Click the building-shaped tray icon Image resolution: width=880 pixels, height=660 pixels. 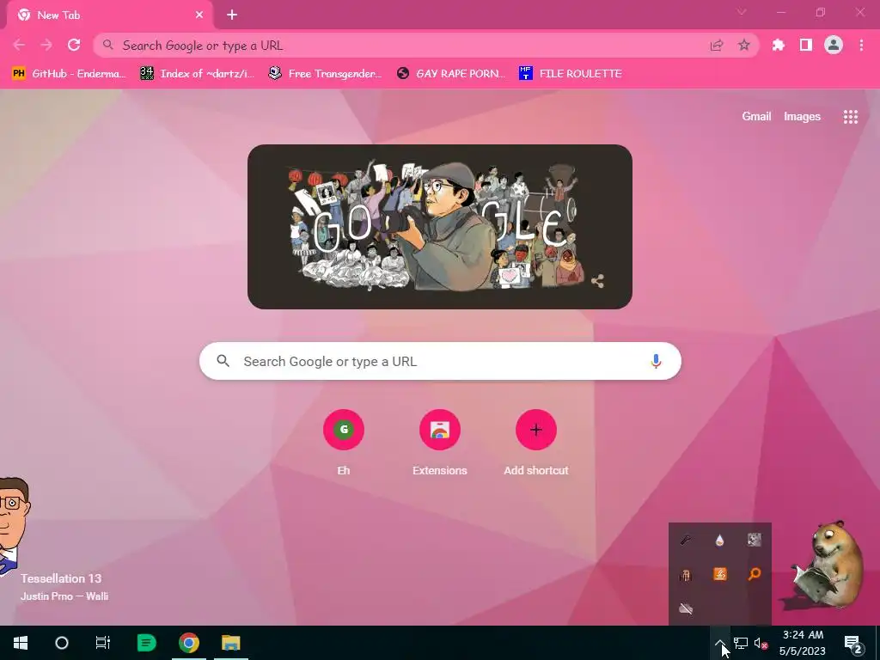click(x=685, y=575)
